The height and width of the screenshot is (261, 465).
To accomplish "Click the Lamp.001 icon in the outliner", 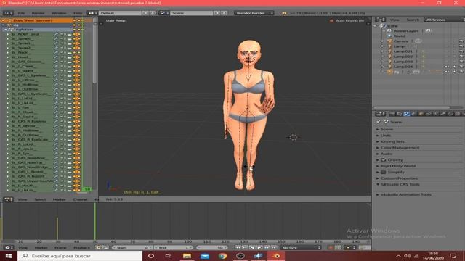I will [390, 51].
